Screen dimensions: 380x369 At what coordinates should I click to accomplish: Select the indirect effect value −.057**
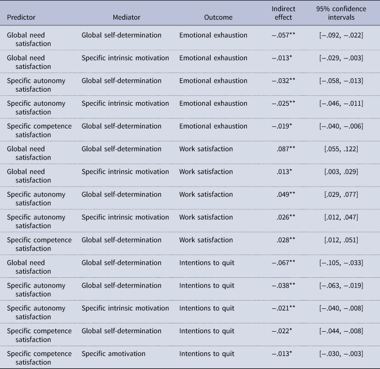coord(283,35)
